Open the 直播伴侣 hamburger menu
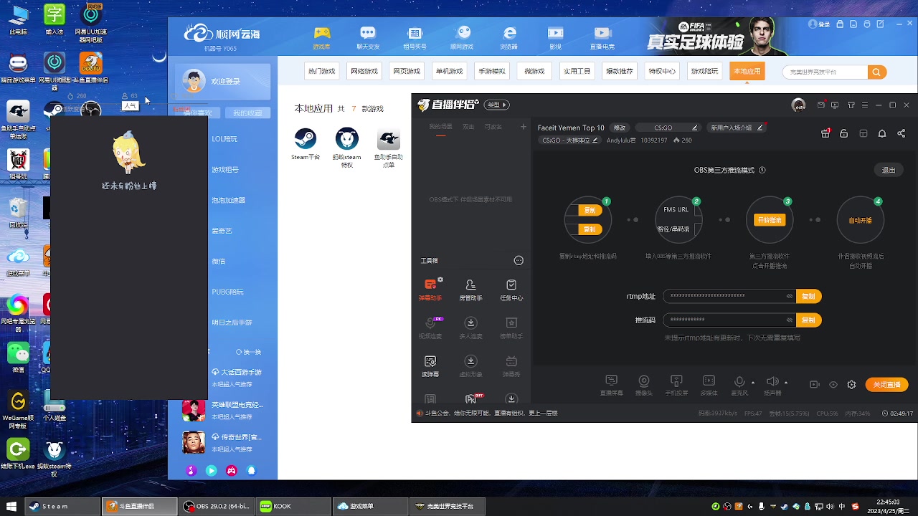 pos(864,105)
